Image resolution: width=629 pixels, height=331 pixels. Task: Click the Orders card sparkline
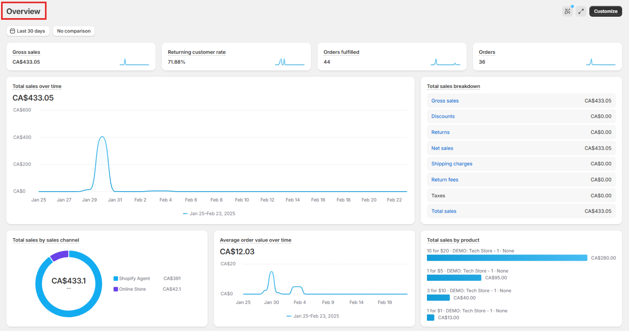pyautogui.click(x=600, y=62)
